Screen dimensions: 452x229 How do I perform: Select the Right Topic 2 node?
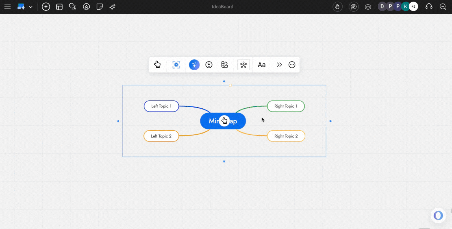pos(286,136)
